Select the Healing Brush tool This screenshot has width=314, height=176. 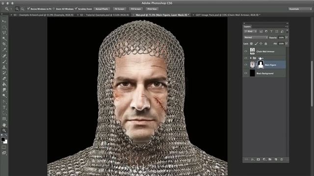[4, 56]
